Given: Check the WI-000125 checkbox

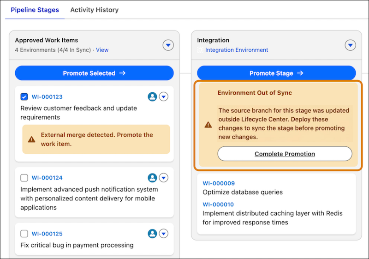Looking at the screenshot, I should (24, 234).
